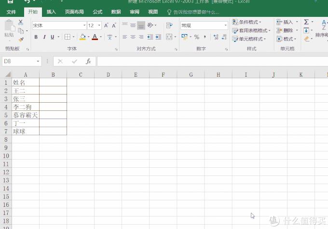Apply the yellow fill color bucket
This screenshot has height=229, width=328.
pos(82,37)
